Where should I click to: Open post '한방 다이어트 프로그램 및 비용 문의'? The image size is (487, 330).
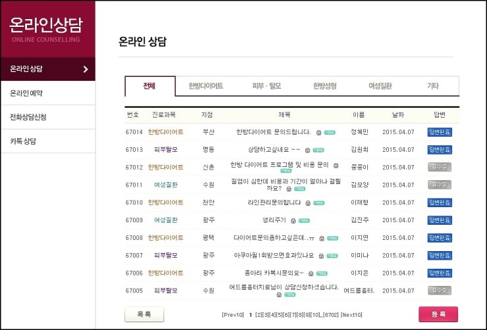(x=279, y=165)
